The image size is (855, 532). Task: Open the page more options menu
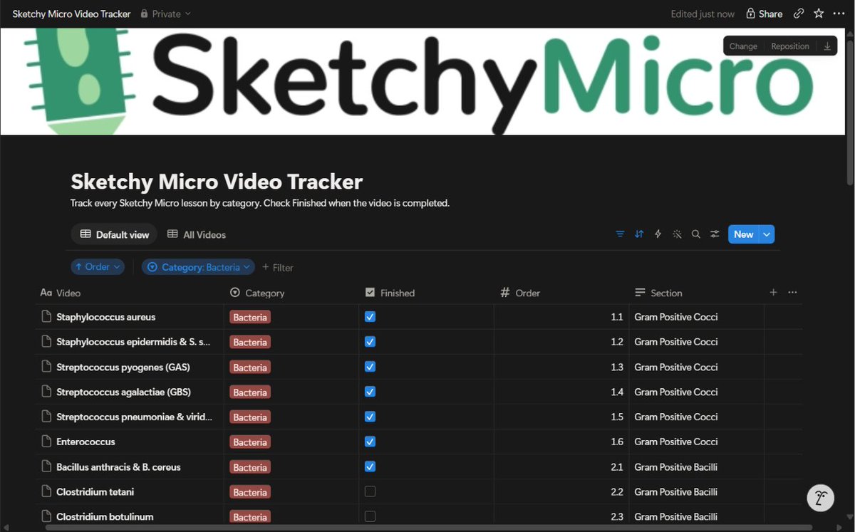pyautogui.click(x=838, y=14)
